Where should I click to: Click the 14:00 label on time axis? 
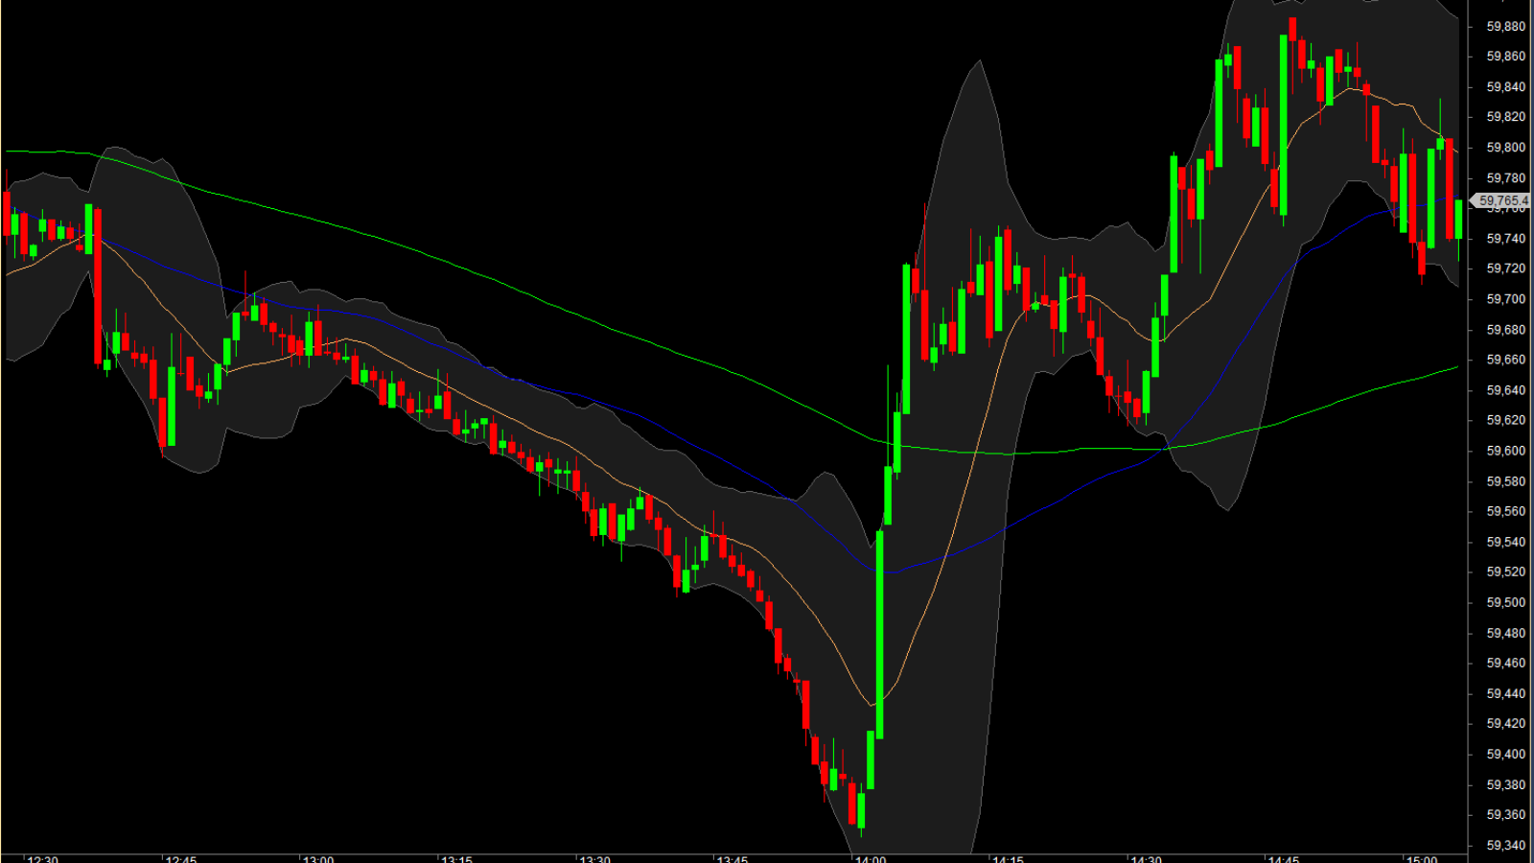coord(871,859)
